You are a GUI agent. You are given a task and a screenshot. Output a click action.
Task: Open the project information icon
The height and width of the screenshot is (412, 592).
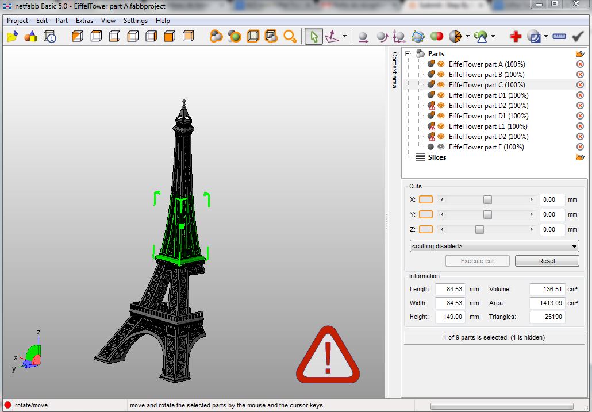tap(48, 36)
